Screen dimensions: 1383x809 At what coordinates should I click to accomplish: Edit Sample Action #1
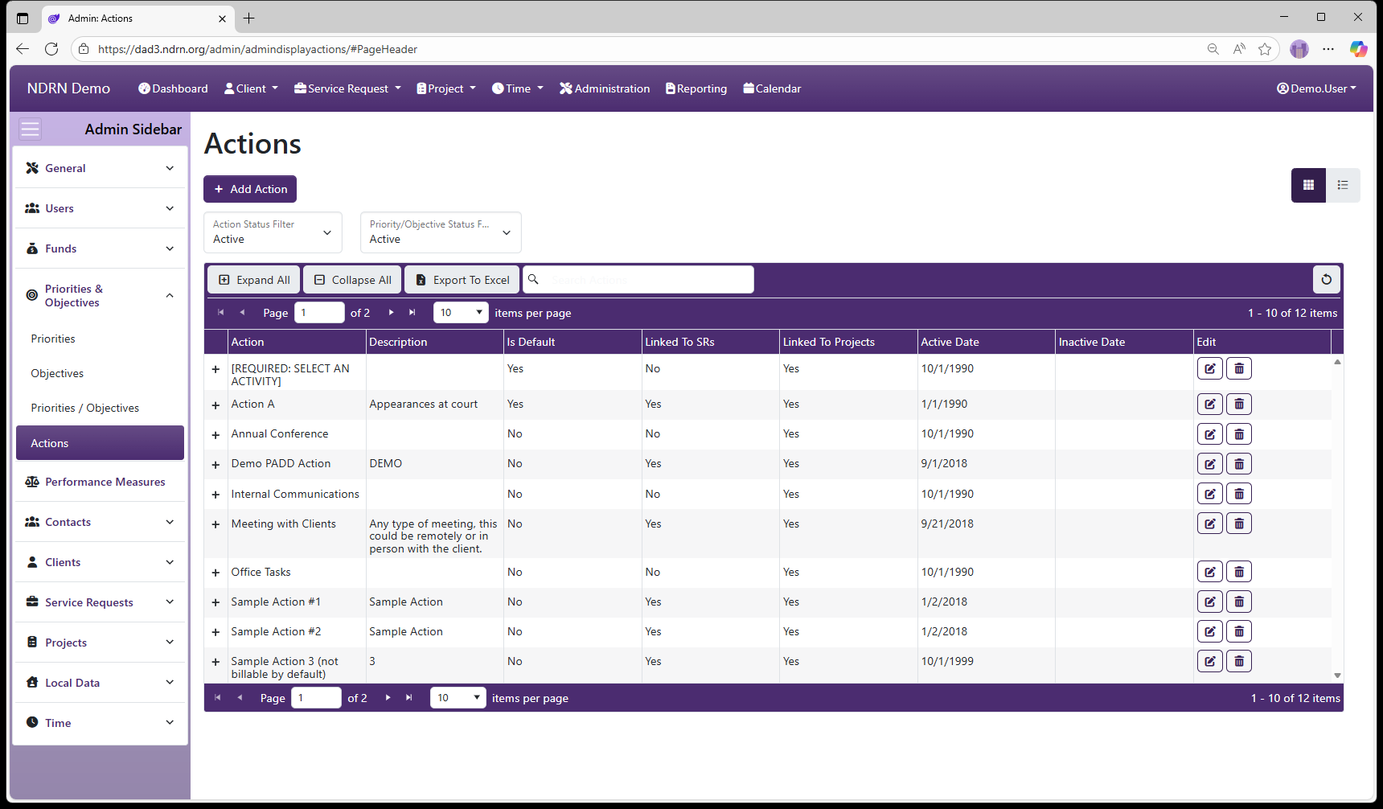[x=1209, y=602]
